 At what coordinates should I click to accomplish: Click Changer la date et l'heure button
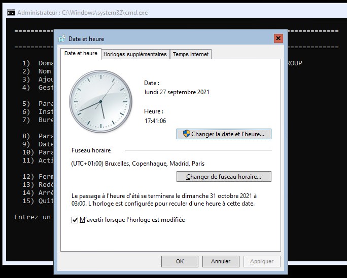(x=224, y=134)
